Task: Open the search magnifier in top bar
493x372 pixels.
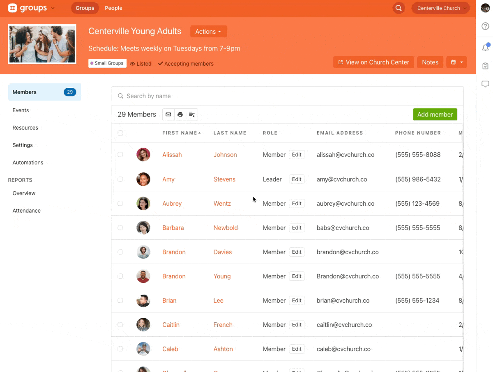Action: coord(399,8)
